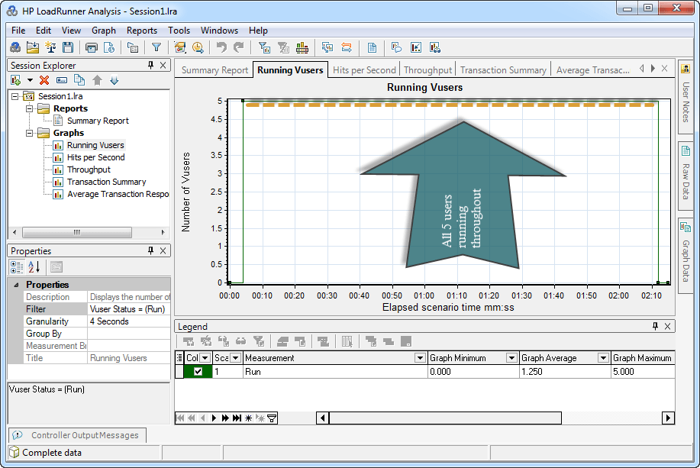Image resolution: width=700 pixels, height=468 pixels.
Task: Switch to the Hits per Second tab
Action: (x=364, y=69)
